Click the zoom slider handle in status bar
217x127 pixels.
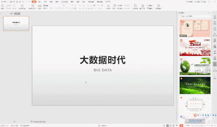pyautogui.click(x=202, y=126)
